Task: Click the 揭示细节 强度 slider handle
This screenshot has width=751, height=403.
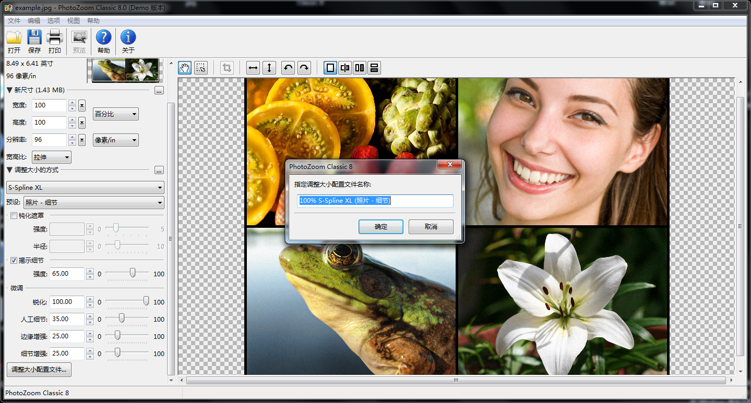Action: pos(133,273)
